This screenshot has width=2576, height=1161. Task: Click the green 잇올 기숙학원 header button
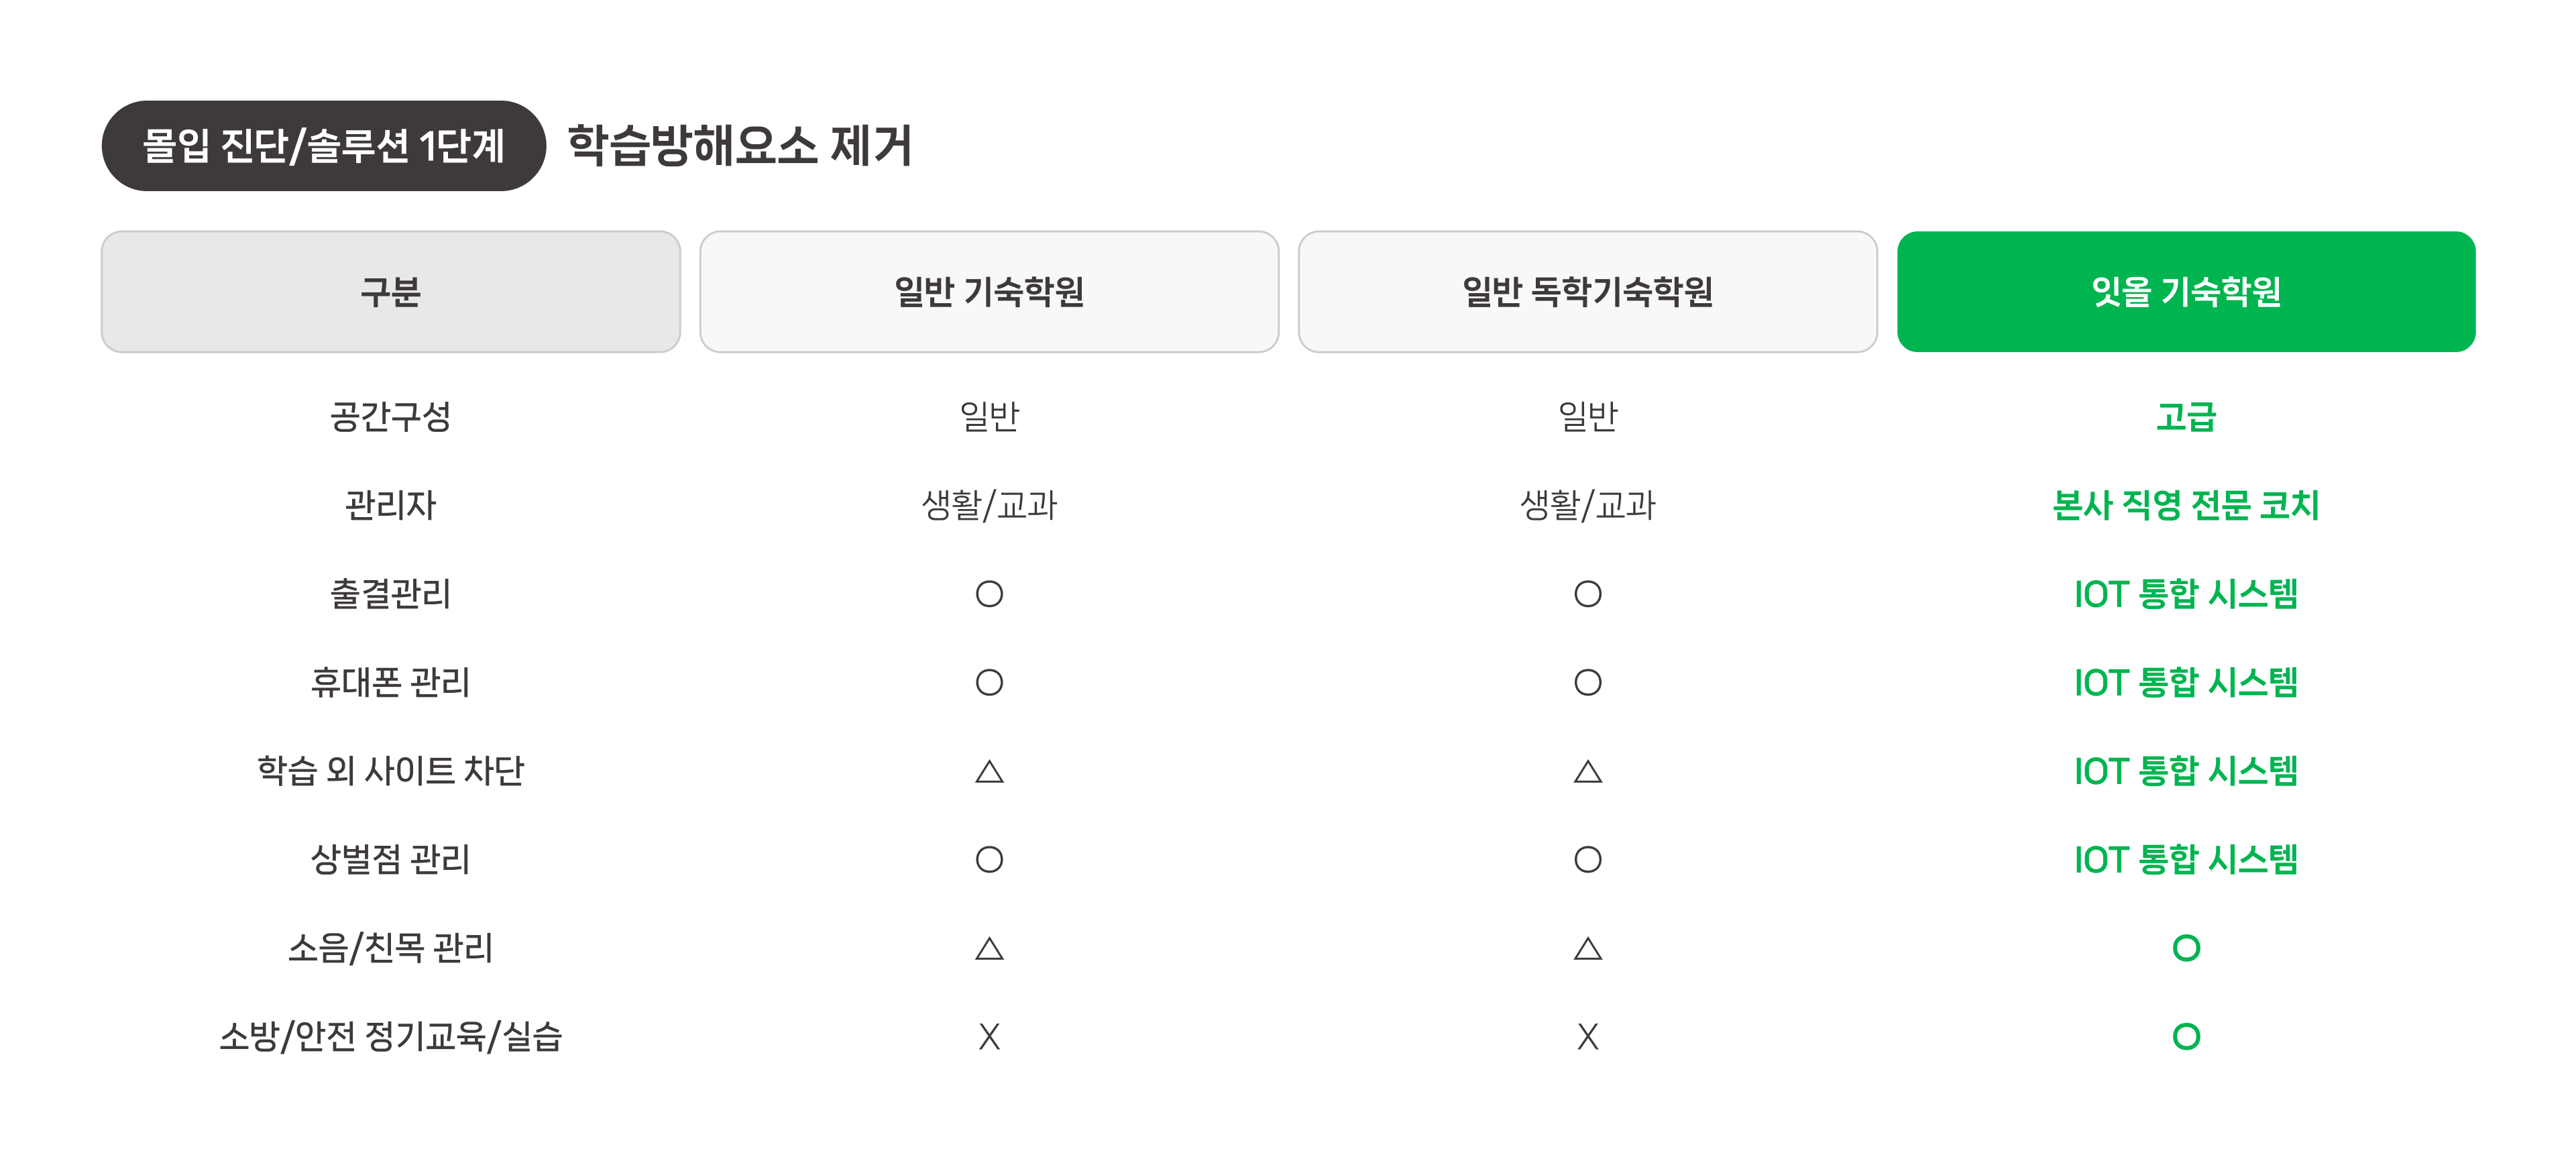(x=2186, y=292)
